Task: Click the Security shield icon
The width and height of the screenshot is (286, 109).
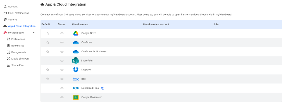Action: 5,19
